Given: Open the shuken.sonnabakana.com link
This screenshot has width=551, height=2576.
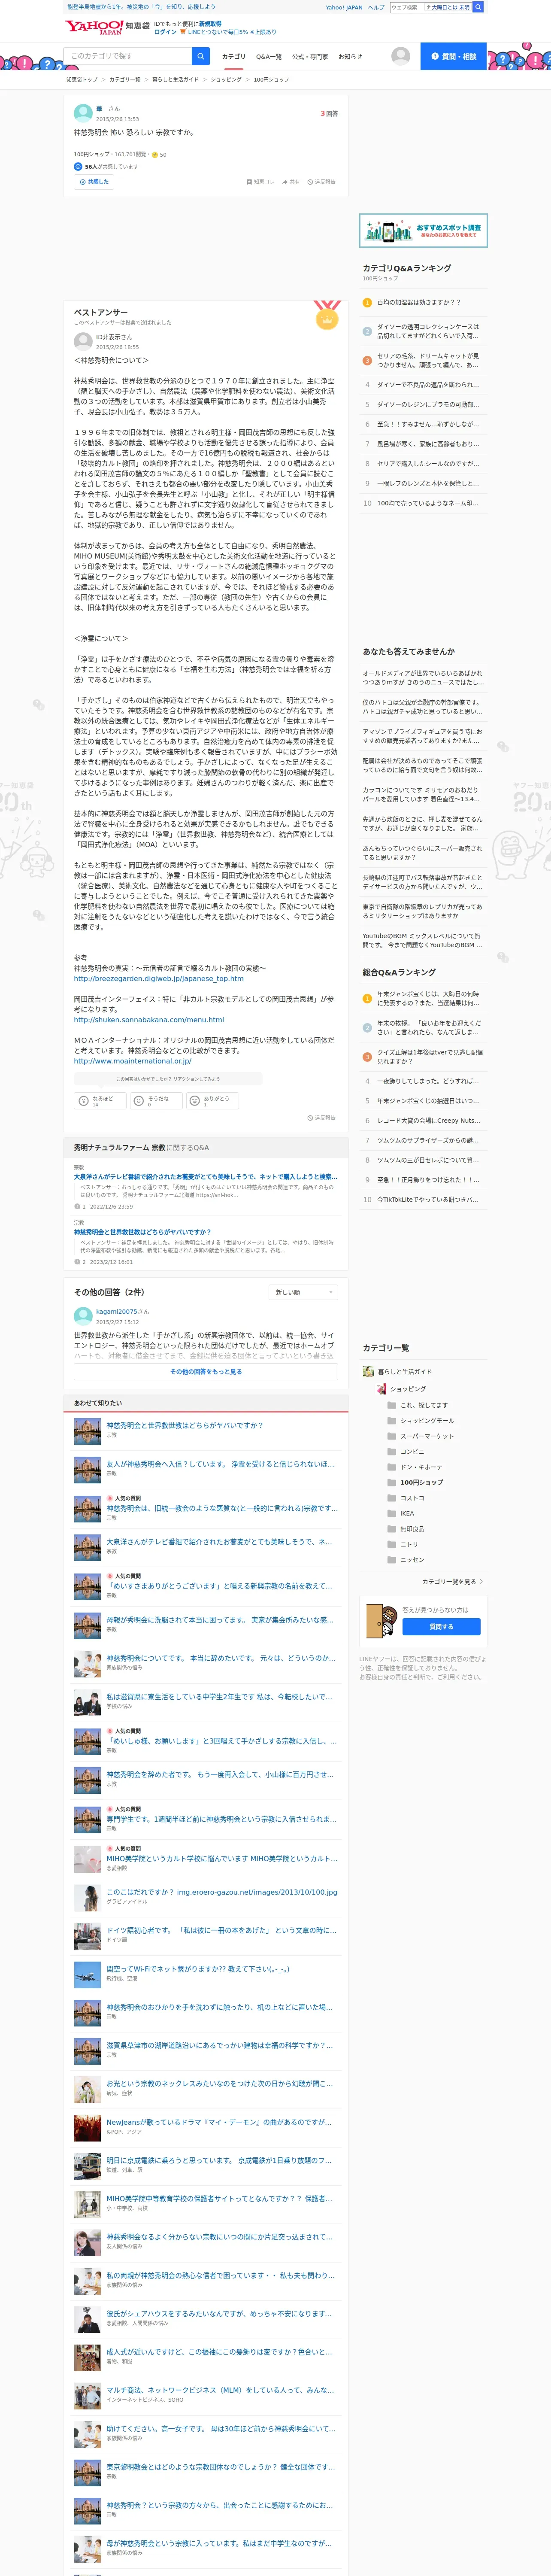Looking at the screenshot, I should point(149,1020).
